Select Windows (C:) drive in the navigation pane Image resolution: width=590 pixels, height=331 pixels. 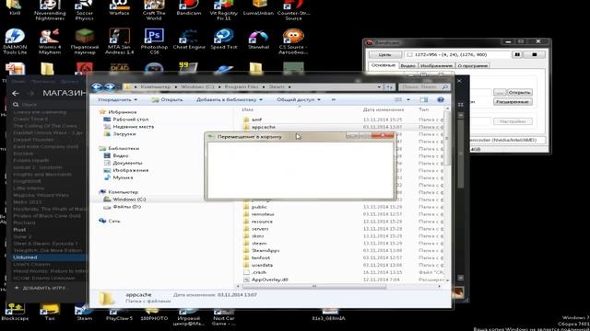[x=125, y=200]
